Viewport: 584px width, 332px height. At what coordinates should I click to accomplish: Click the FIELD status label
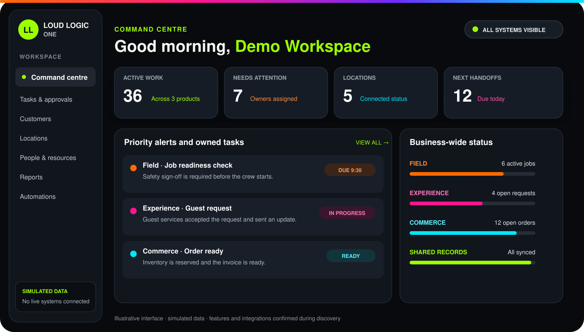click(x=418, y=164)
